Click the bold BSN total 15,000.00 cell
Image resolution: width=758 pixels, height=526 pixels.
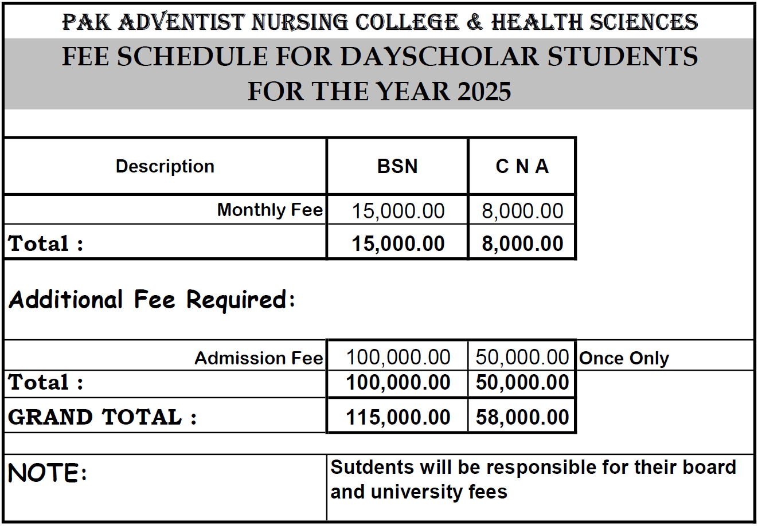click(397, 243)
